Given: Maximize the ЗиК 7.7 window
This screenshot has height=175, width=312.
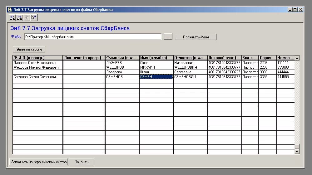Looking at the screenshot, I should pyautogui.click(x=295, y=10).
